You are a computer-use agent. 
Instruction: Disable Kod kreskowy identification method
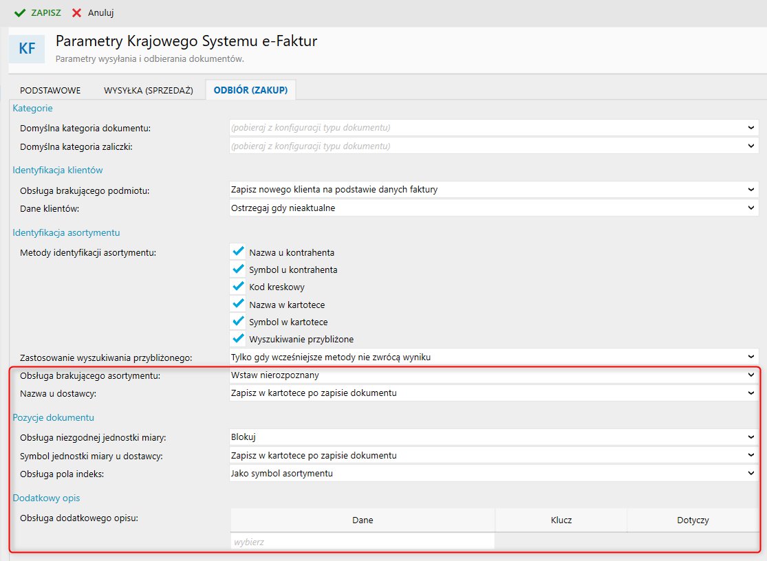(239, 286)
